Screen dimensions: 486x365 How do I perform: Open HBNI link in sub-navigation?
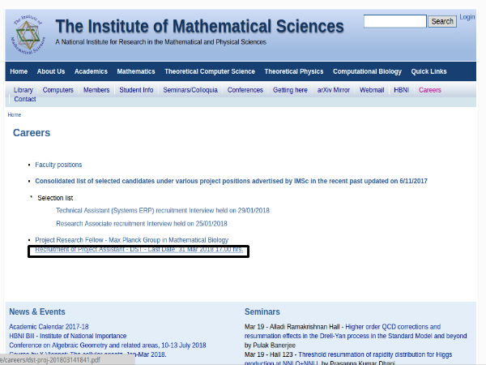coord(402,90)
